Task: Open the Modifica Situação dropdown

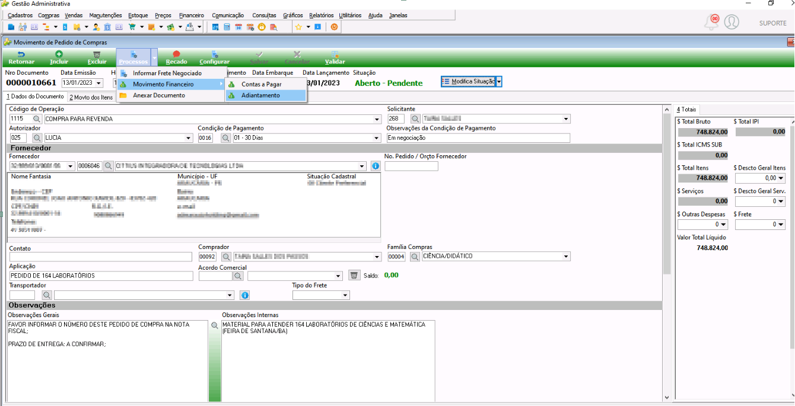Action: (500, 82)
